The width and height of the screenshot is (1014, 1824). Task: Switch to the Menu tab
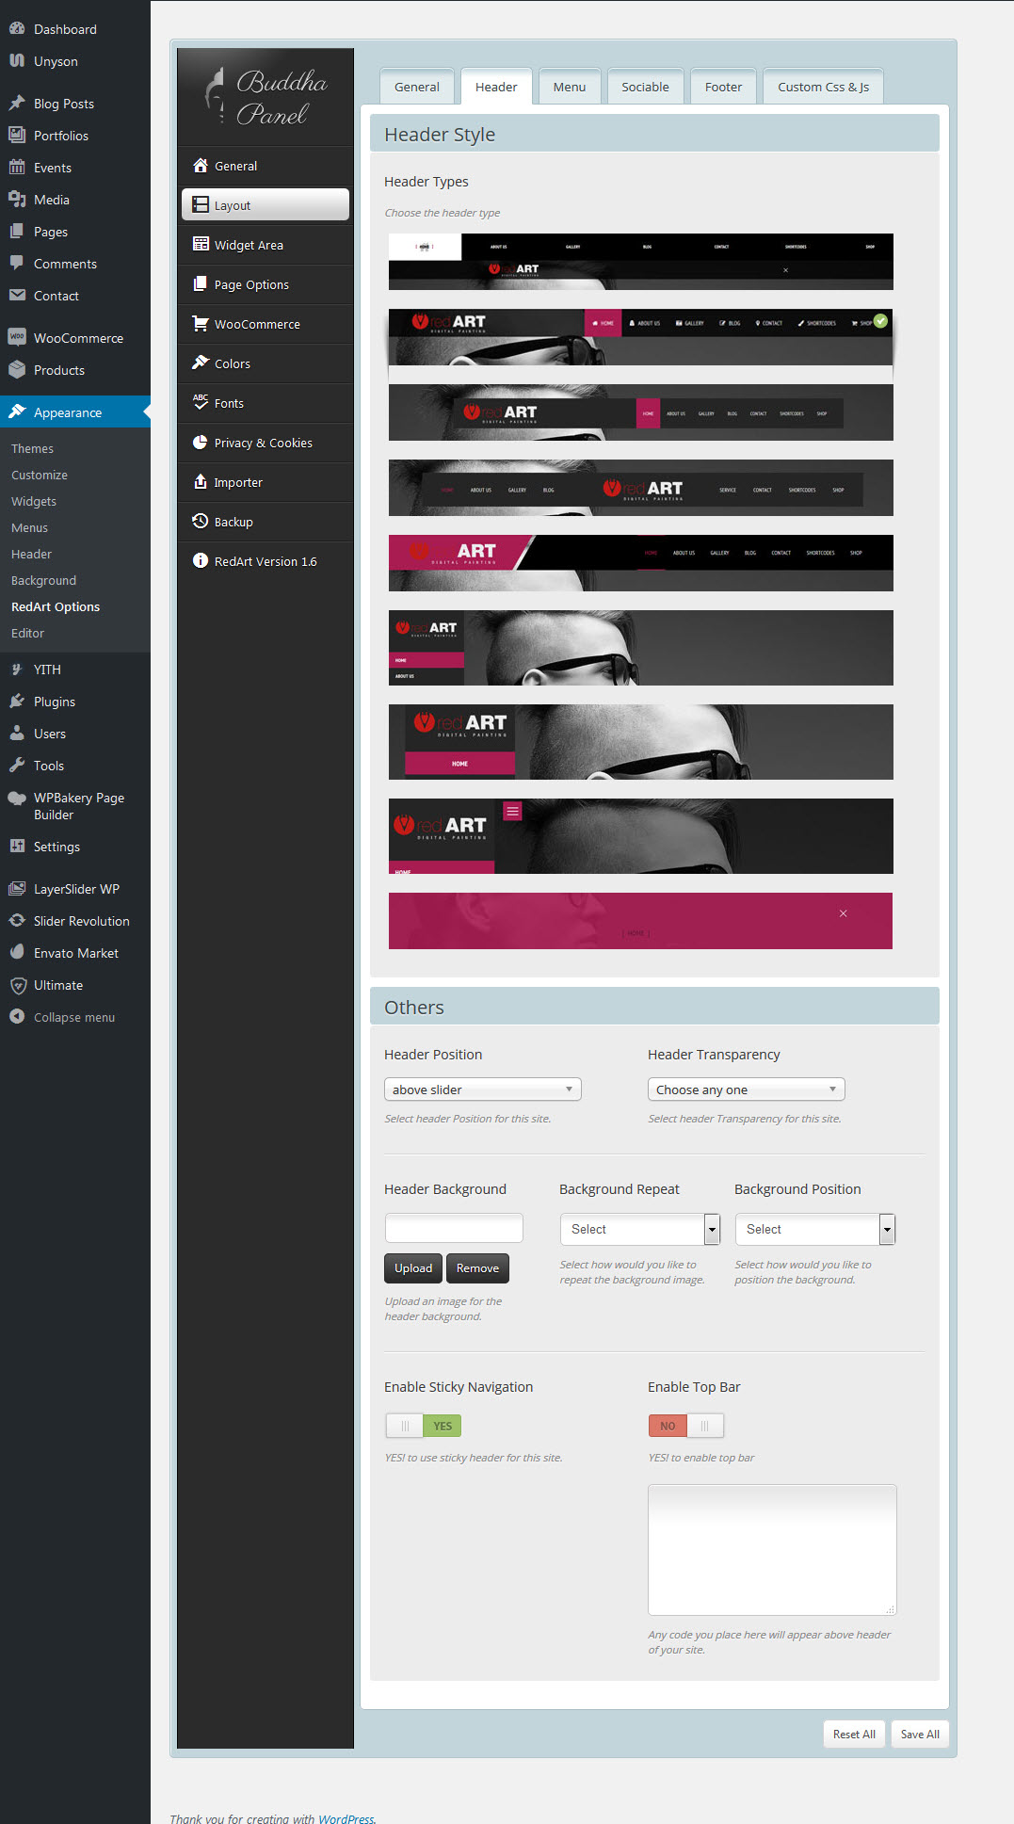(x=570, y=87)
